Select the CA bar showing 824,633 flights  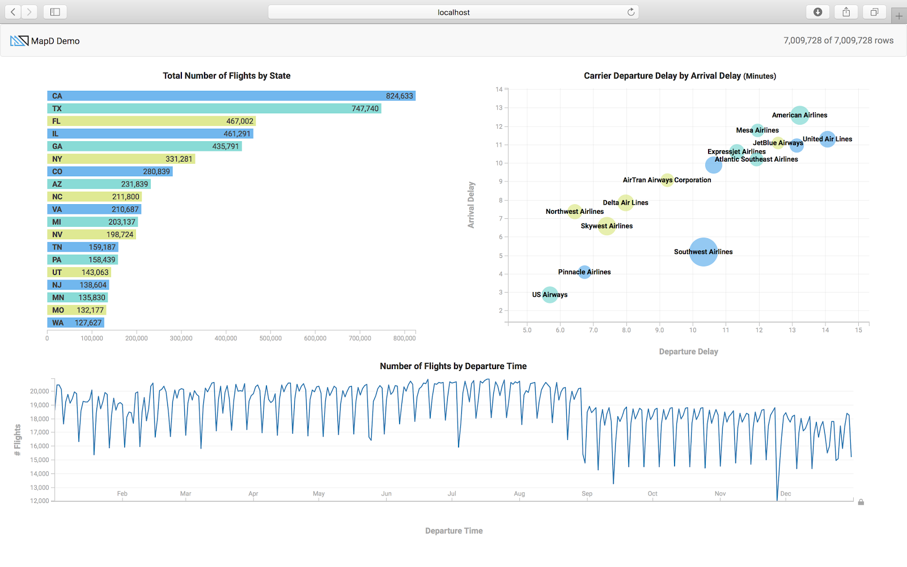click(x=231, y=96)
